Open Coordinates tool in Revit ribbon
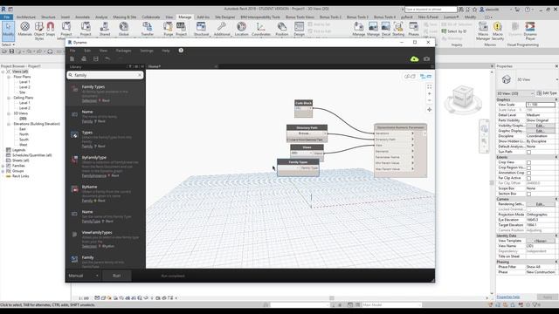Screen dimensions: 559x314 [x=261, y=29]
